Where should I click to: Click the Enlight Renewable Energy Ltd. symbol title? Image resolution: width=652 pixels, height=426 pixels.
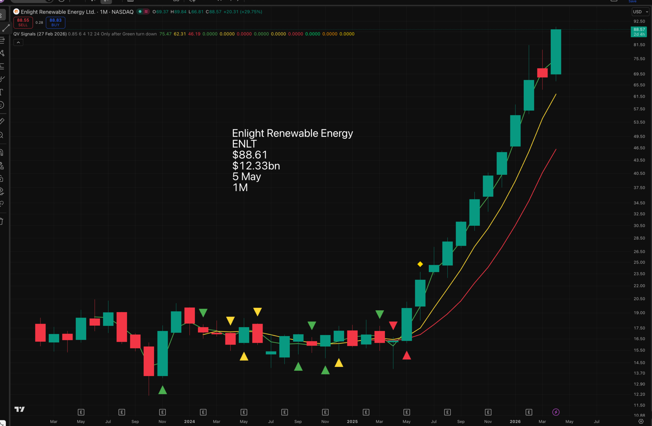coord(58,12)
